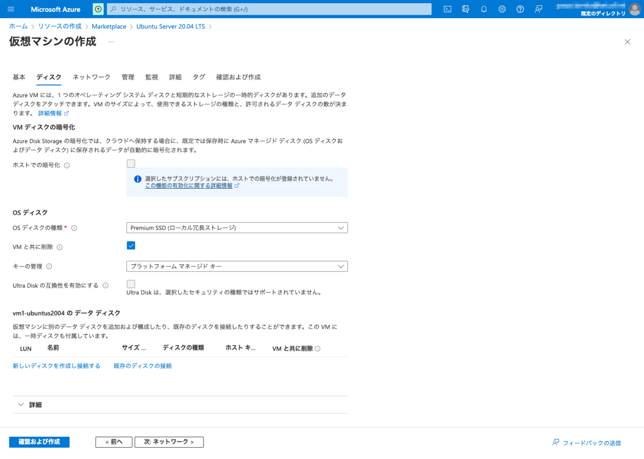Image resolution: width=644 pixels, height=459 pixels.
Task: Switch to the 監視 tab
Action: [151, 77]
